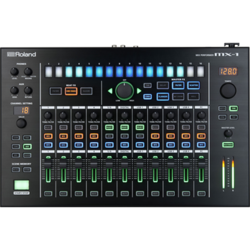Toggle the orange BFX button on PC channel
The image size is (250, 250).
coord(201,136)
